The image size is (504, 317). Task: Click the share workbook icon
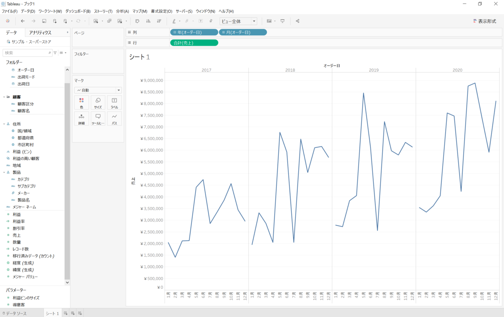297,21
